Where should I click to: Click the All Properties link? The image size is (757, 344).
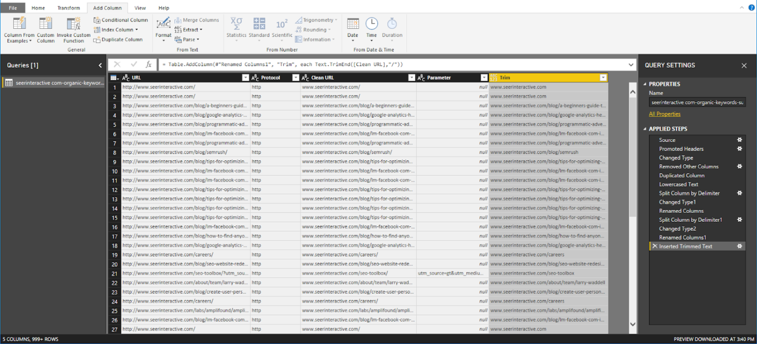click(x=664, y=114)
